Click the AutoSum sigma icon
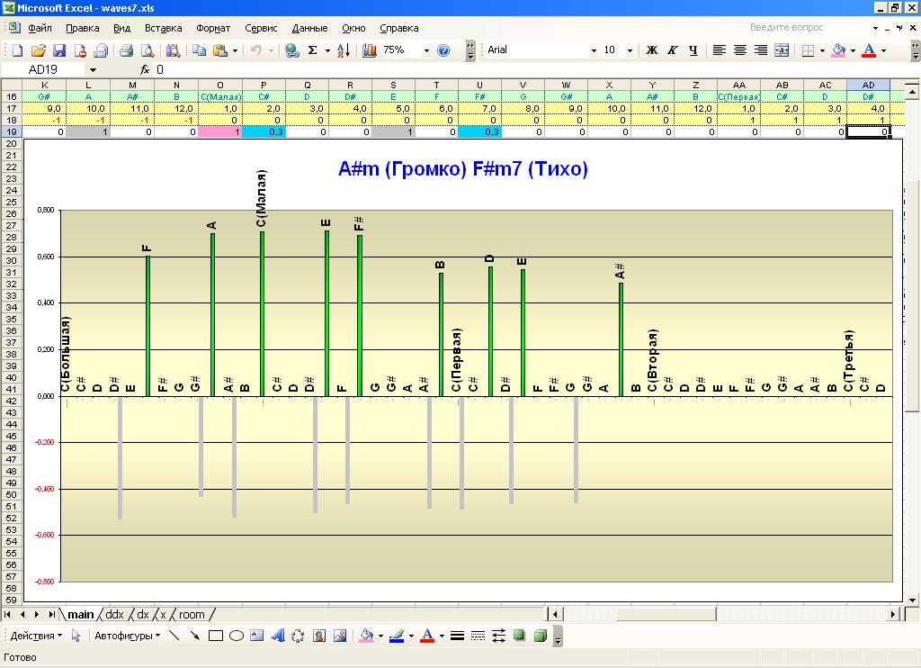Screen dimensions: 921x668 click(x=312, y=50)
